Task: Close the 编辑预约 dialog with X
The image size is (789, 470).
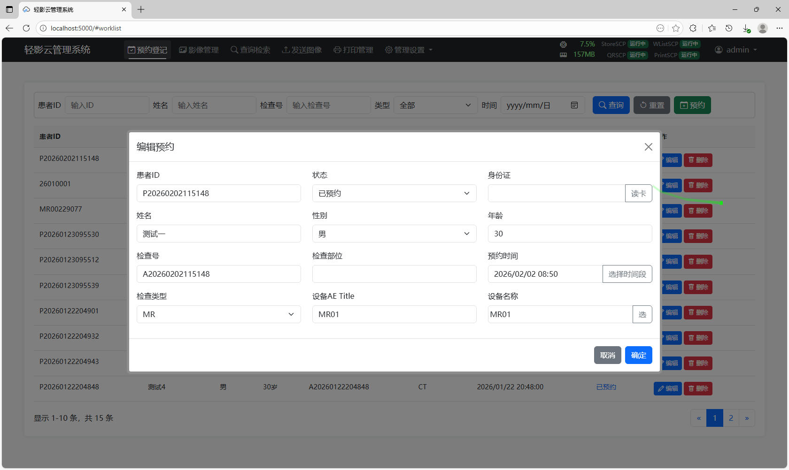Action: [x=648, y=147]
